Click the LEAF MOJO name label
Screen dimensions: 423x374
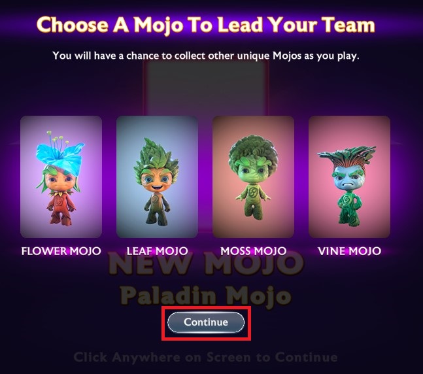click(158, 251)
